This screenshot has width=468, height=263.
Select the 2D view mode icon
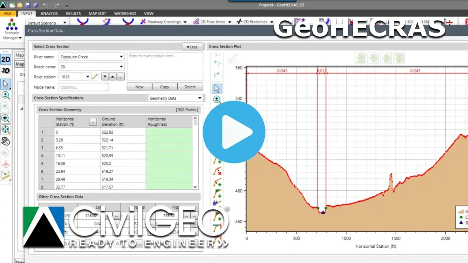pyautogui.click(x=5, y=59)
